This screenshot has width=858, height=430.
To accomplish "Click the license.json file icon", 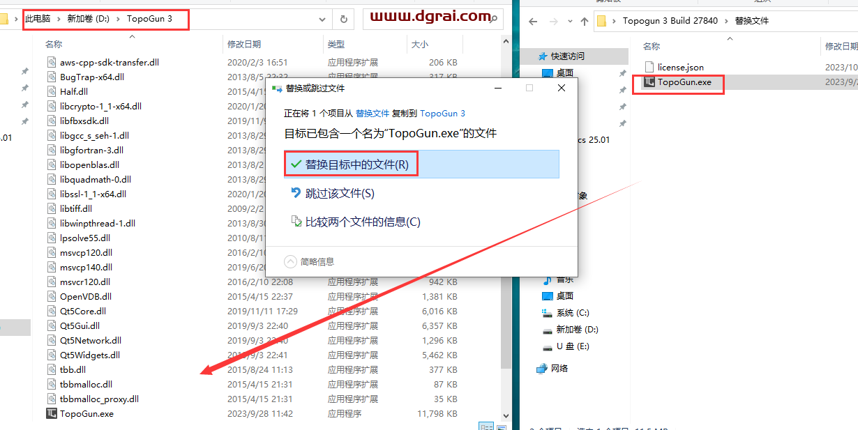I will [x=649, y=67].
